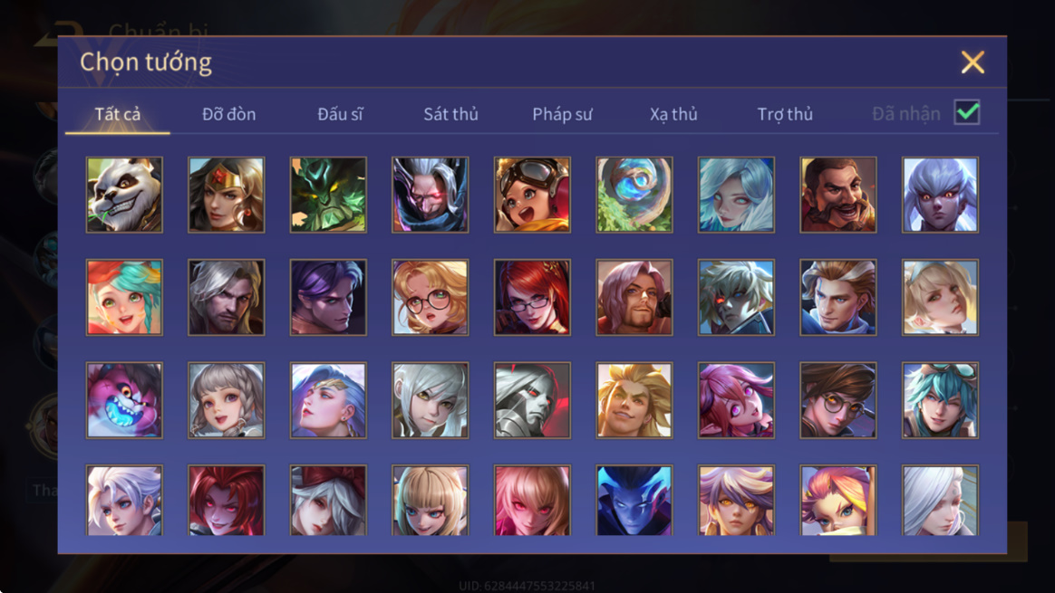This screenshot has height=593, width=1055.
Task: Switch to the Đỡ đòn tab
Action: [x=228, y=114]
